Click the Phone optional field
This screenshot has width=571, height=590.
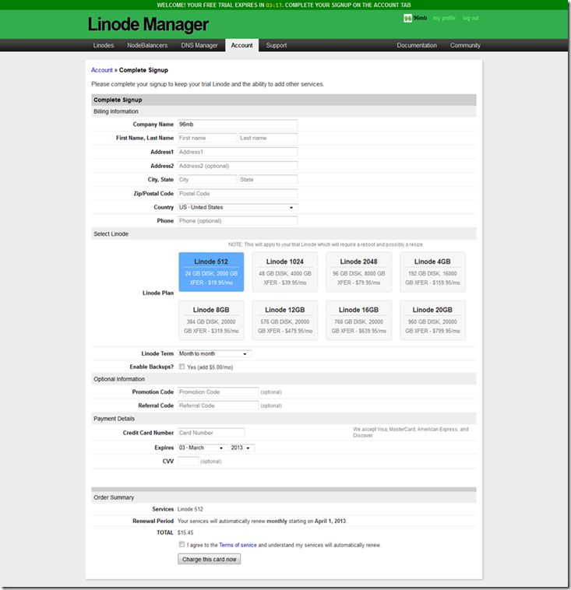tap(238, 221)
